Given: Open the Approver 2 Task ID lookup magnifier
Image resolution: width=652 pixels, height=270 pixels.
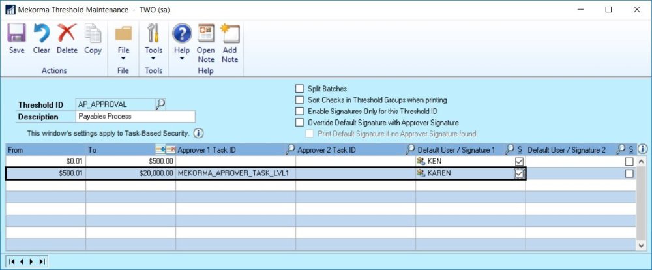Looking at the screenshot, I should pos(410,149).
